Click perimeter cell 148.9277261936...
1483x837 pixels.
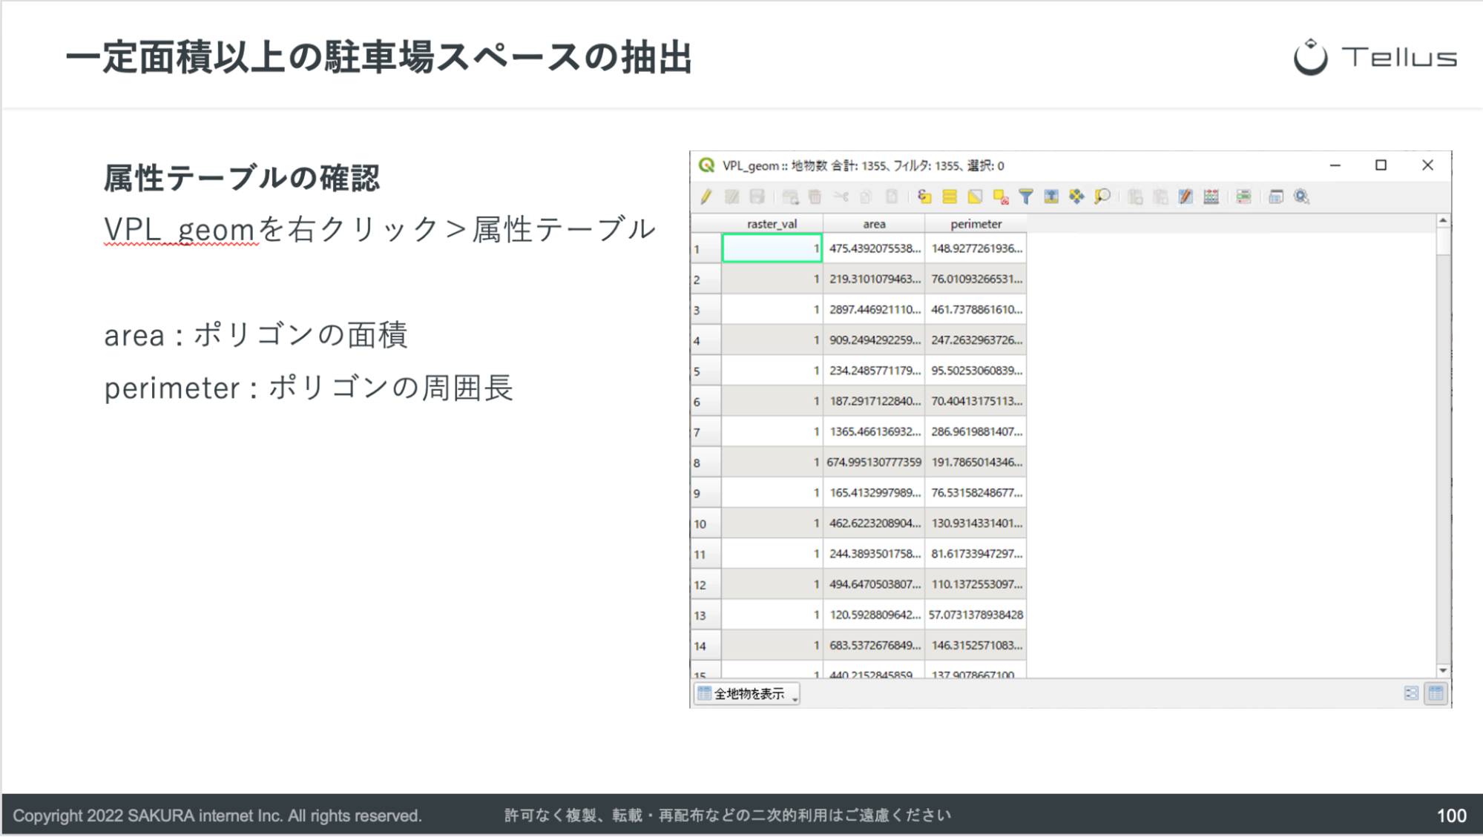976,248
